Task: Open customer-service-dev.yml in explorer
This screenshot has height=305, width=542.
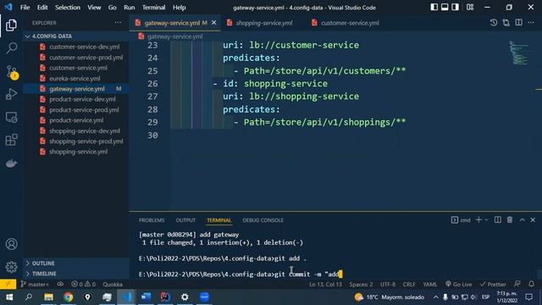Action: (84, 47)
